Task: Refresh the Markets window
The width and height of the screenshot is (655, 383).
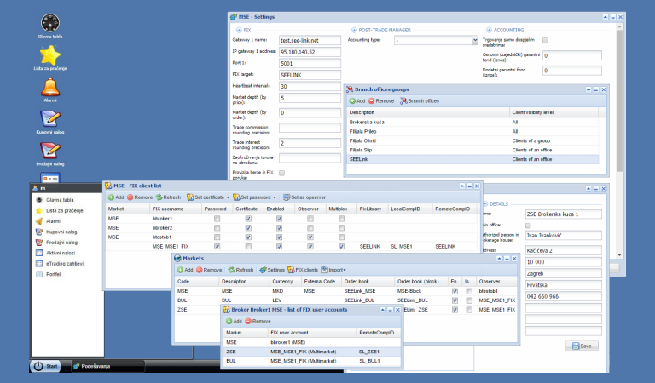Action: click(241, 270)
